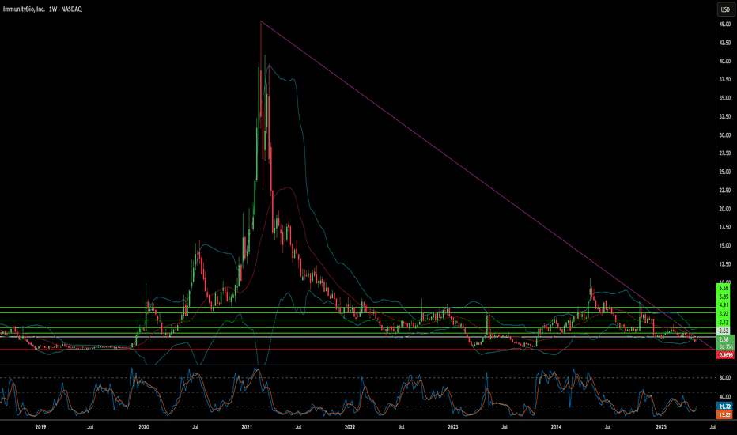Click the 32.50 price scale label
The height and width of the screenshot is (435, 737).
point(726,116)
